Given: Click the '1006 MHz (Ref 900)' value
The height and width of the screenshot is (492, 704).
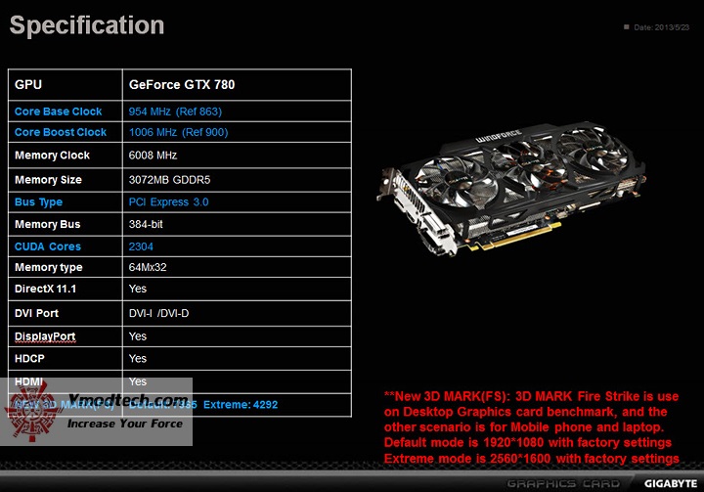Looking at the screenshot, I should pos(179,132).
